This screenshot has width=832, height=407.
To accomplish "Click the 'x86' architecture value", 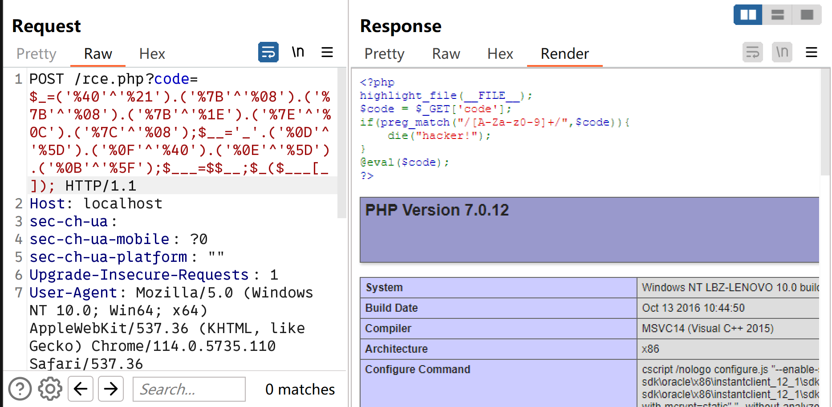I will click(650, 349).
